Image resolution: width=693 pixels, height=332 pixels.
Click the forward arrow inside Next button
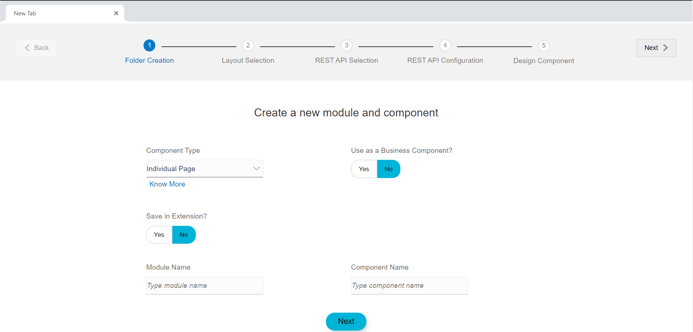tap(666, 47)
